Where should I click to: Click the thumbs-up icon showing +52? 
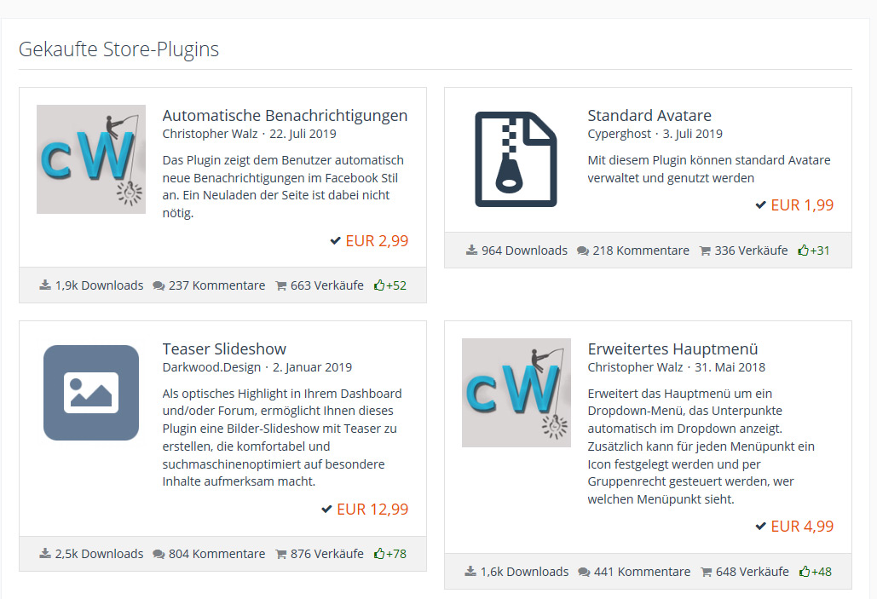379,285
